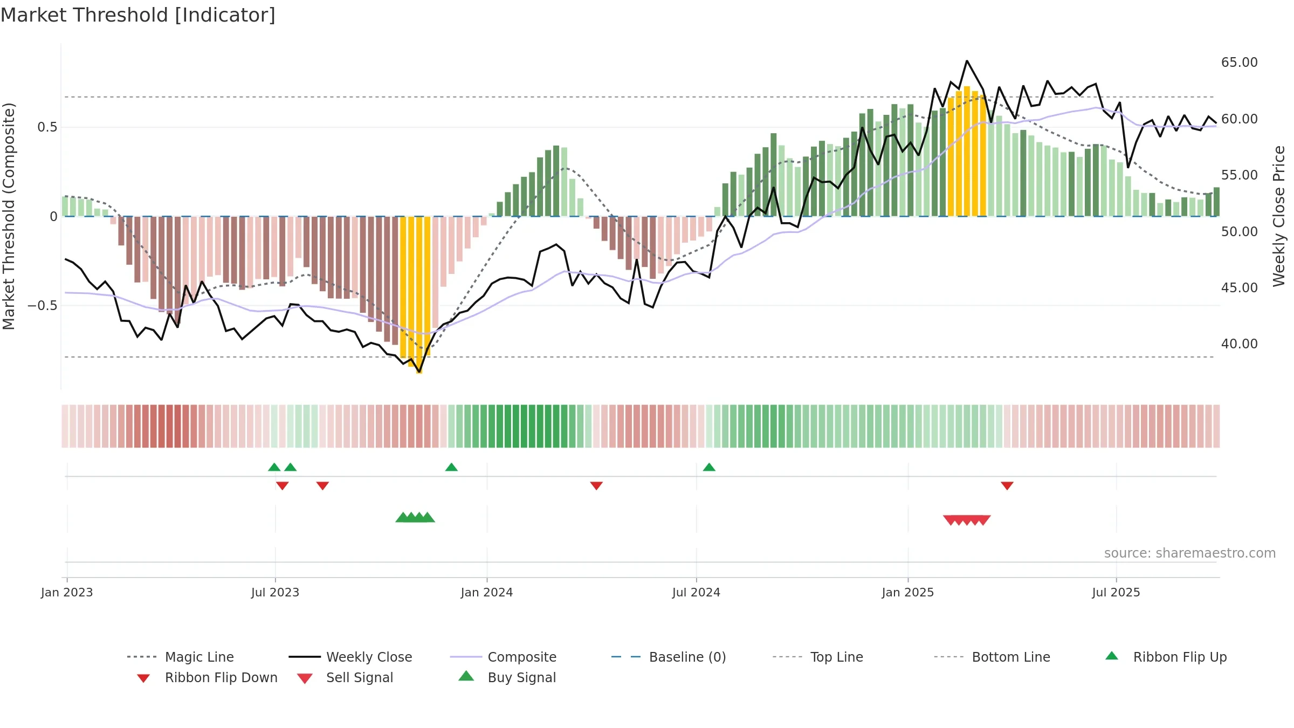Click the green triangle beside Ribbon Flip Up legend
The image size is (1294, 728).
pos(1112,656)
